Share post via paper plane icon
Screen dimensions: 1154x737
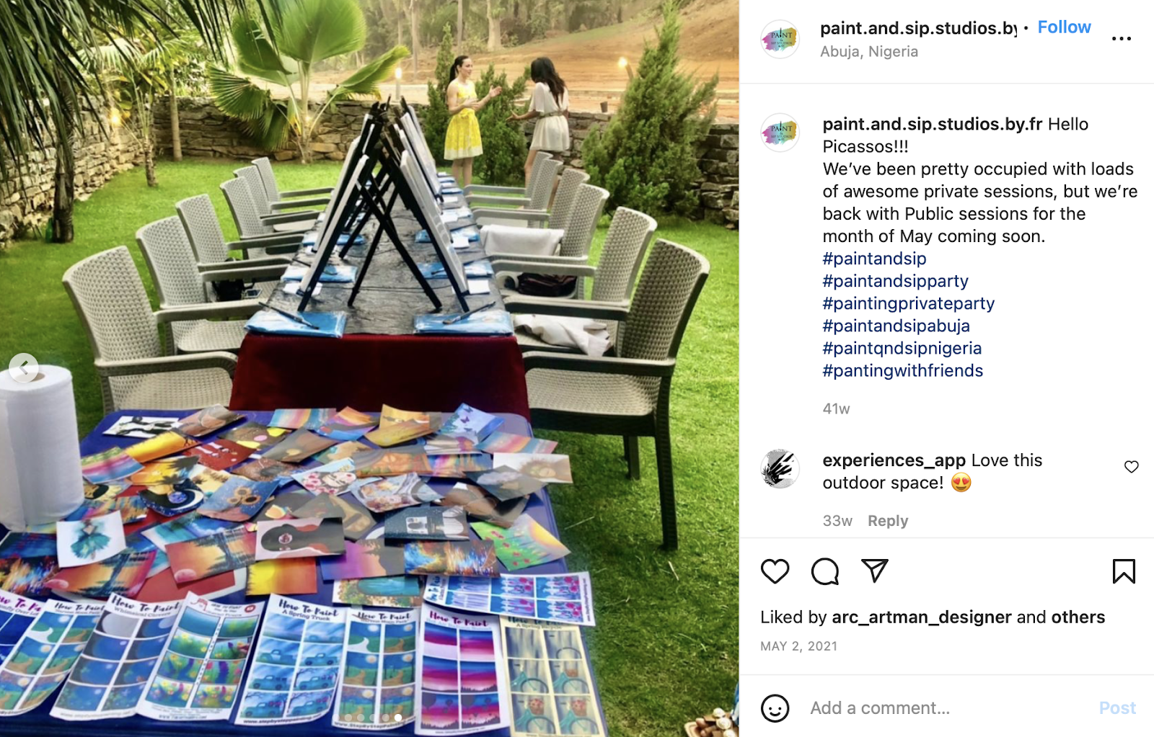coord(875,571)
